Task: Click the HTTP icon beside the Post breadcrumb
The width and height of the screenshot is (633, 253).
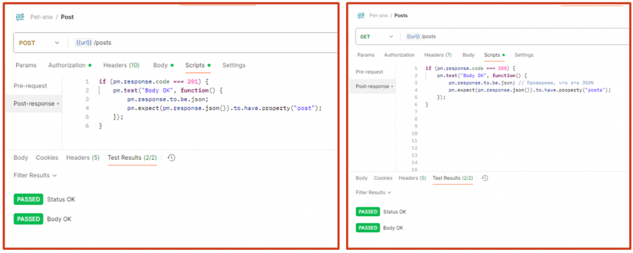Action: (x=20, y=17)
